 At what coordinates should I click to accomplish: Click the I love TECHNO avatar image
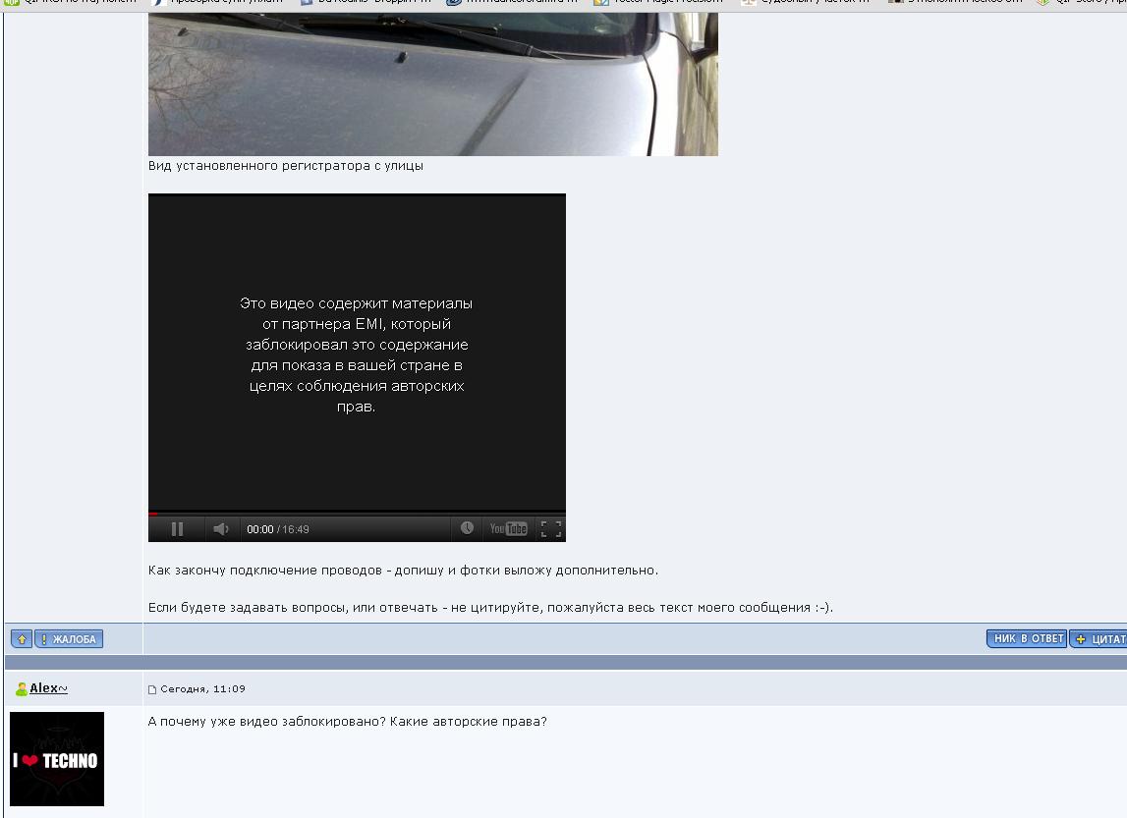point(57,759)
